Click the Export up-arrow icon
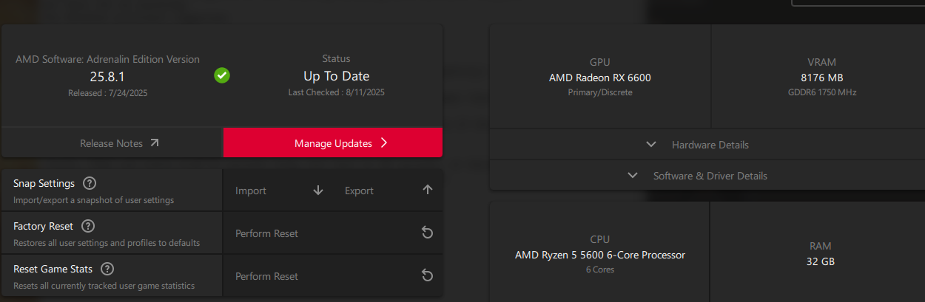Viewport: 925px width, 302px height. click(427, 191)
